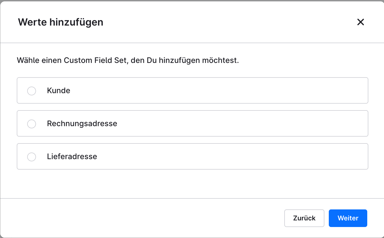This screenshot has height=238, width=384.
Task: Click the Lieferadresse option card
Action: point(192,157)
